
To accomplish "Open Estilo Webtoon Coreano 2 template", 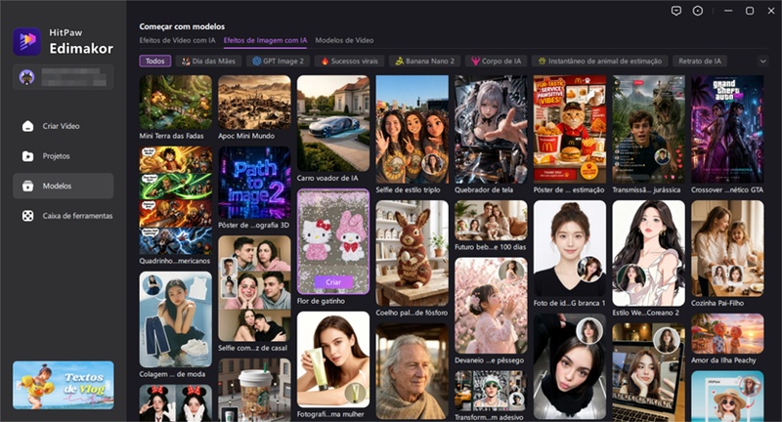I will [648, 254].
